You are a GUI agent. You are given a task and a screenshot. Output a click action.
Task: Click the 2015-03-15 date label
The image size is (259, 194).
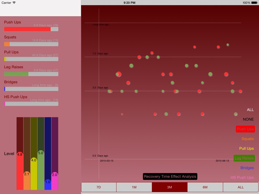point(107,161)
